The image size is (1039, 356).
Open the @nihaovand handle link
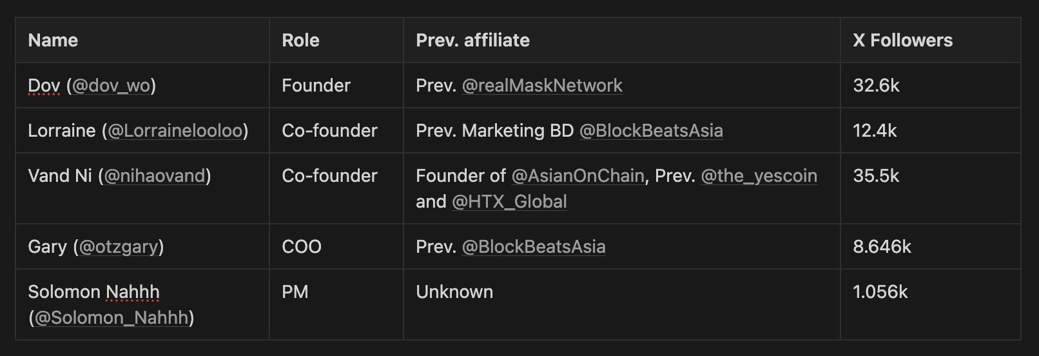coord(154,176)
